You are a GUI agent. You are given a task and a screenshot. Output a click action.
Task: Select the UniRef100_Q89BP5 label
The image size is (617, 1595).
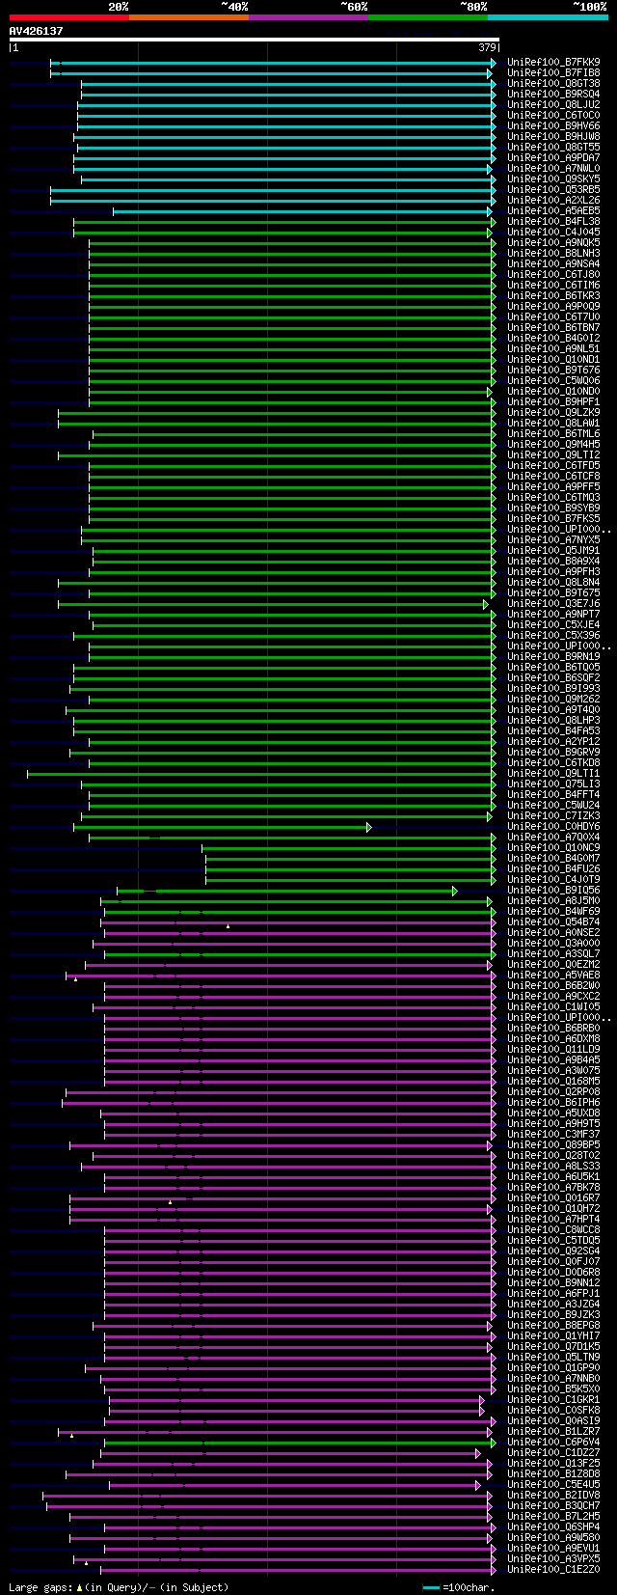553,1145
